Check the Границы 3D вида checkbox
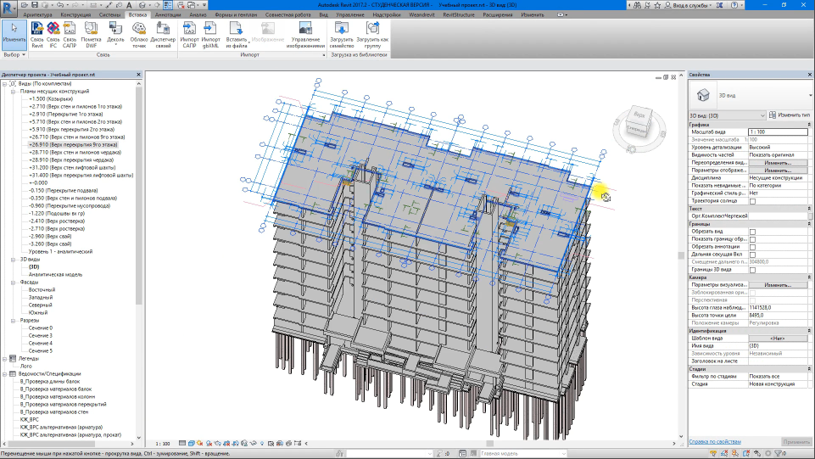Image resolution: width=815 pixels, height=459 pixels. [x=752, y=270]
